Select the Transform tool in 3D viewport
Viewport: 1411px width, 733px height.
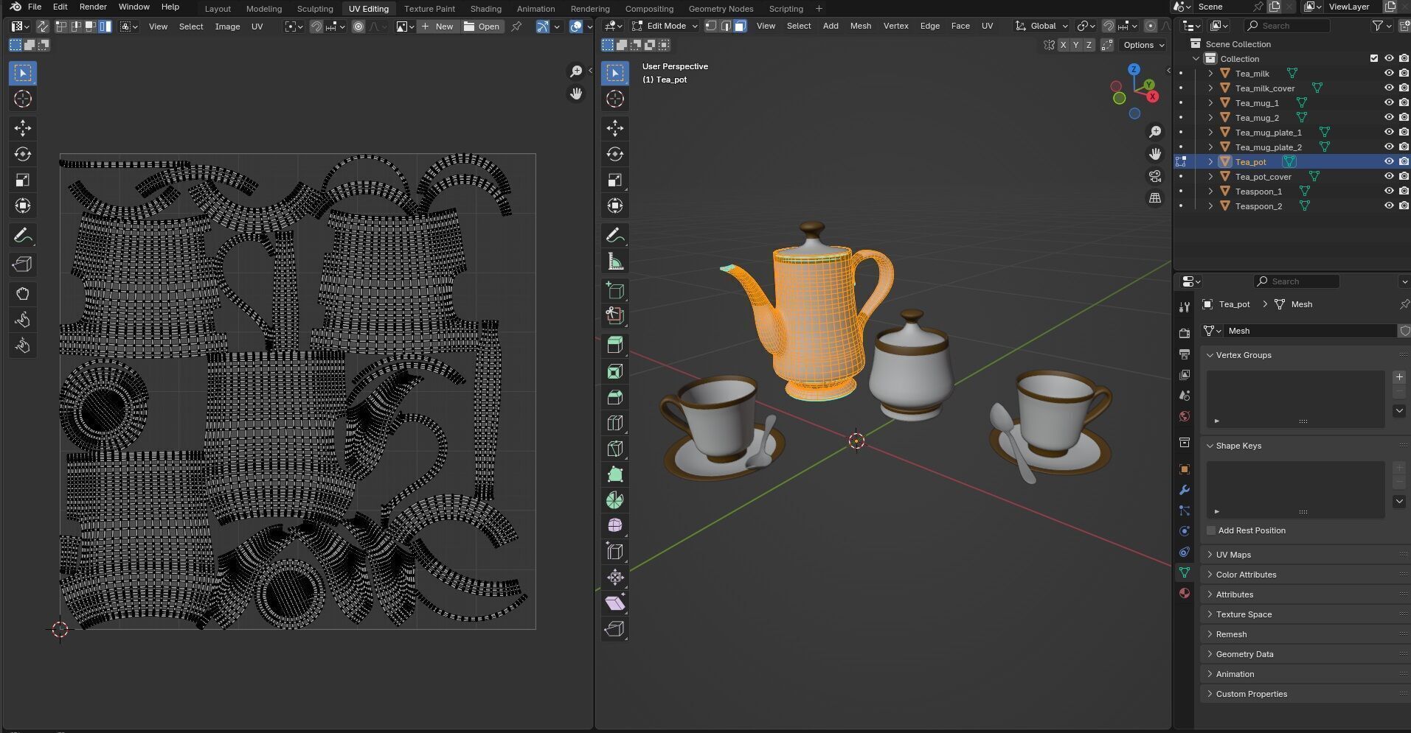pyautogui.click(x=614, y=206)
